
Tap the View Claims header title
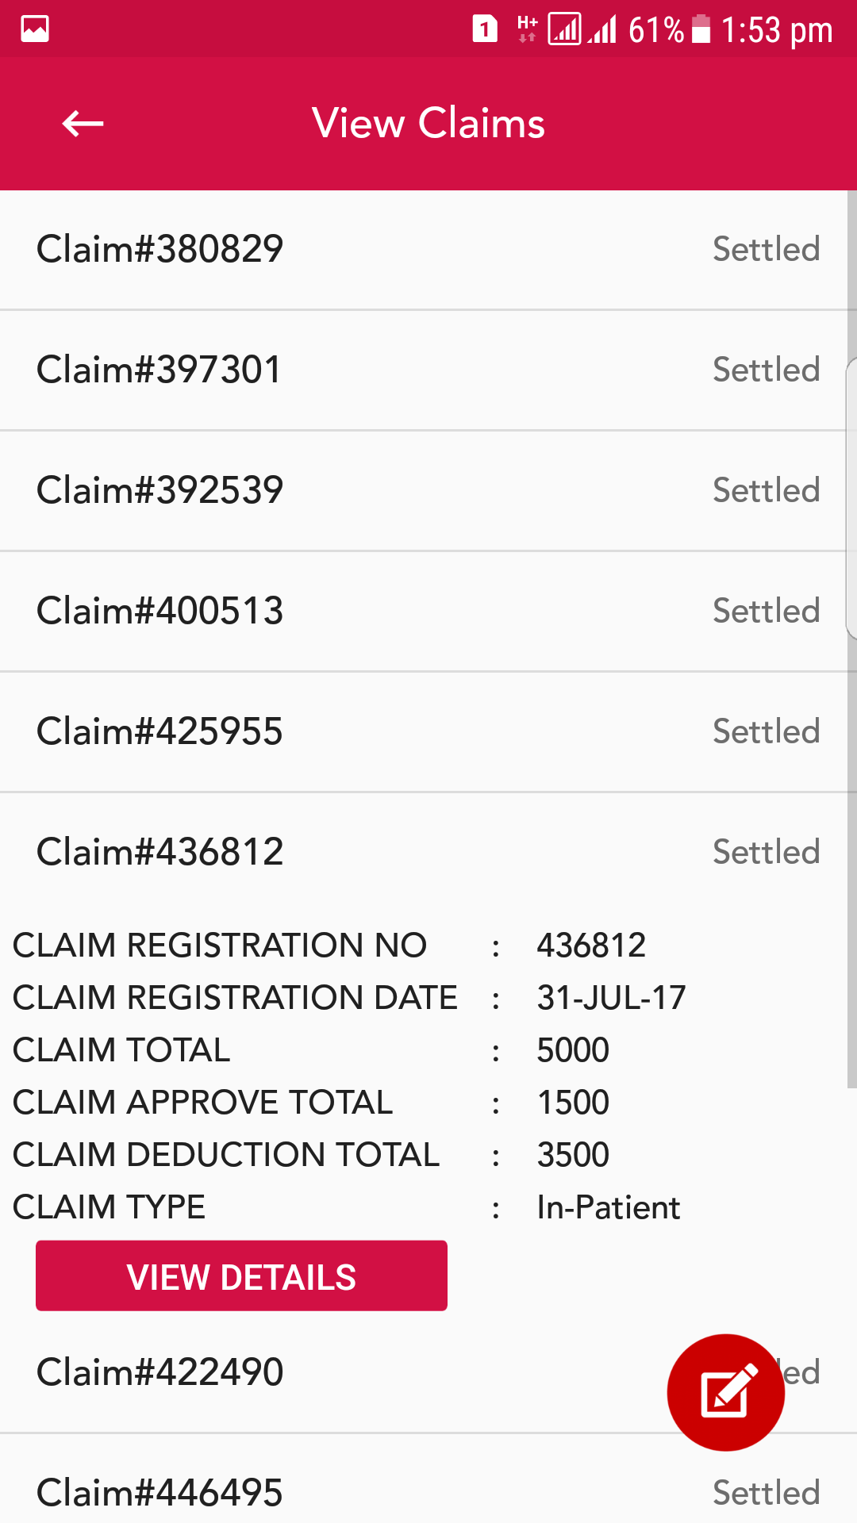point(428,124)
